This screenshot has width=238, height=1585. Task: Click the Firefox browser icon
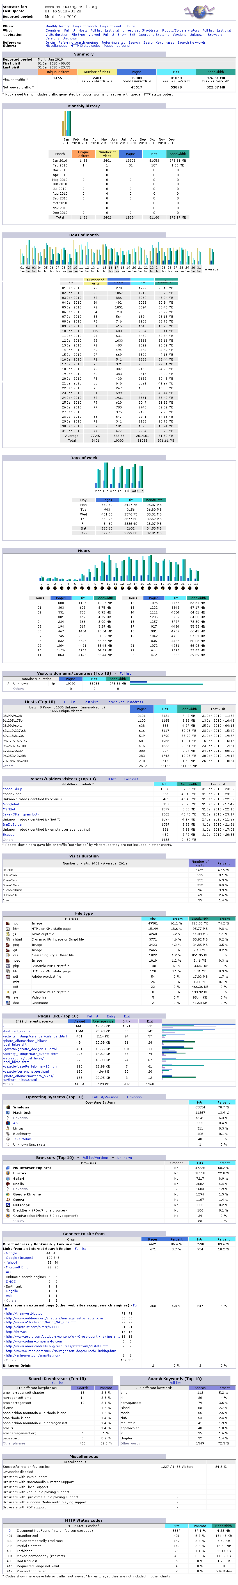click(x=7, y=1173)
